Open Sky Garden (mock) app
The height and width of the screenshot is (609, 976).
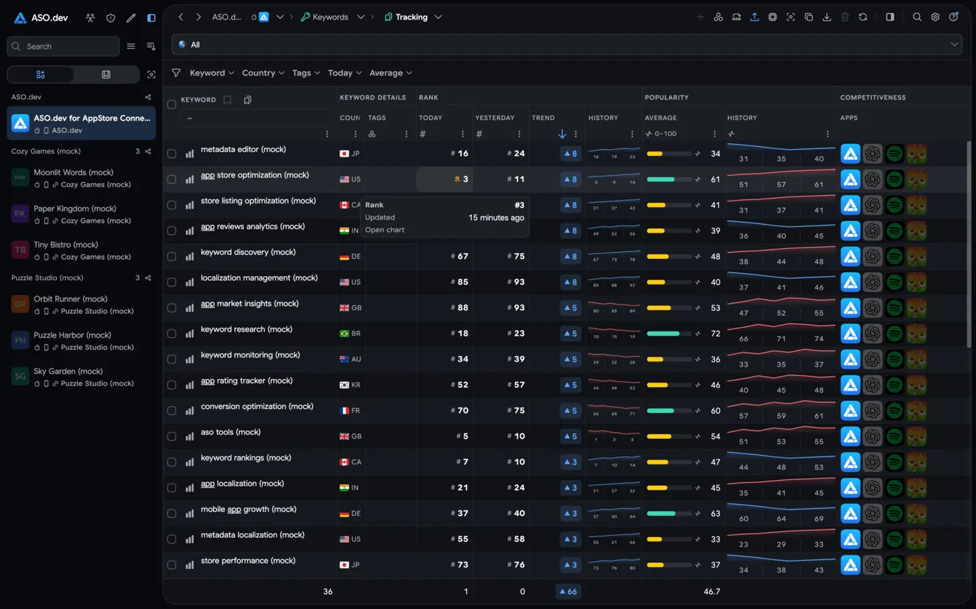point(81,377)
